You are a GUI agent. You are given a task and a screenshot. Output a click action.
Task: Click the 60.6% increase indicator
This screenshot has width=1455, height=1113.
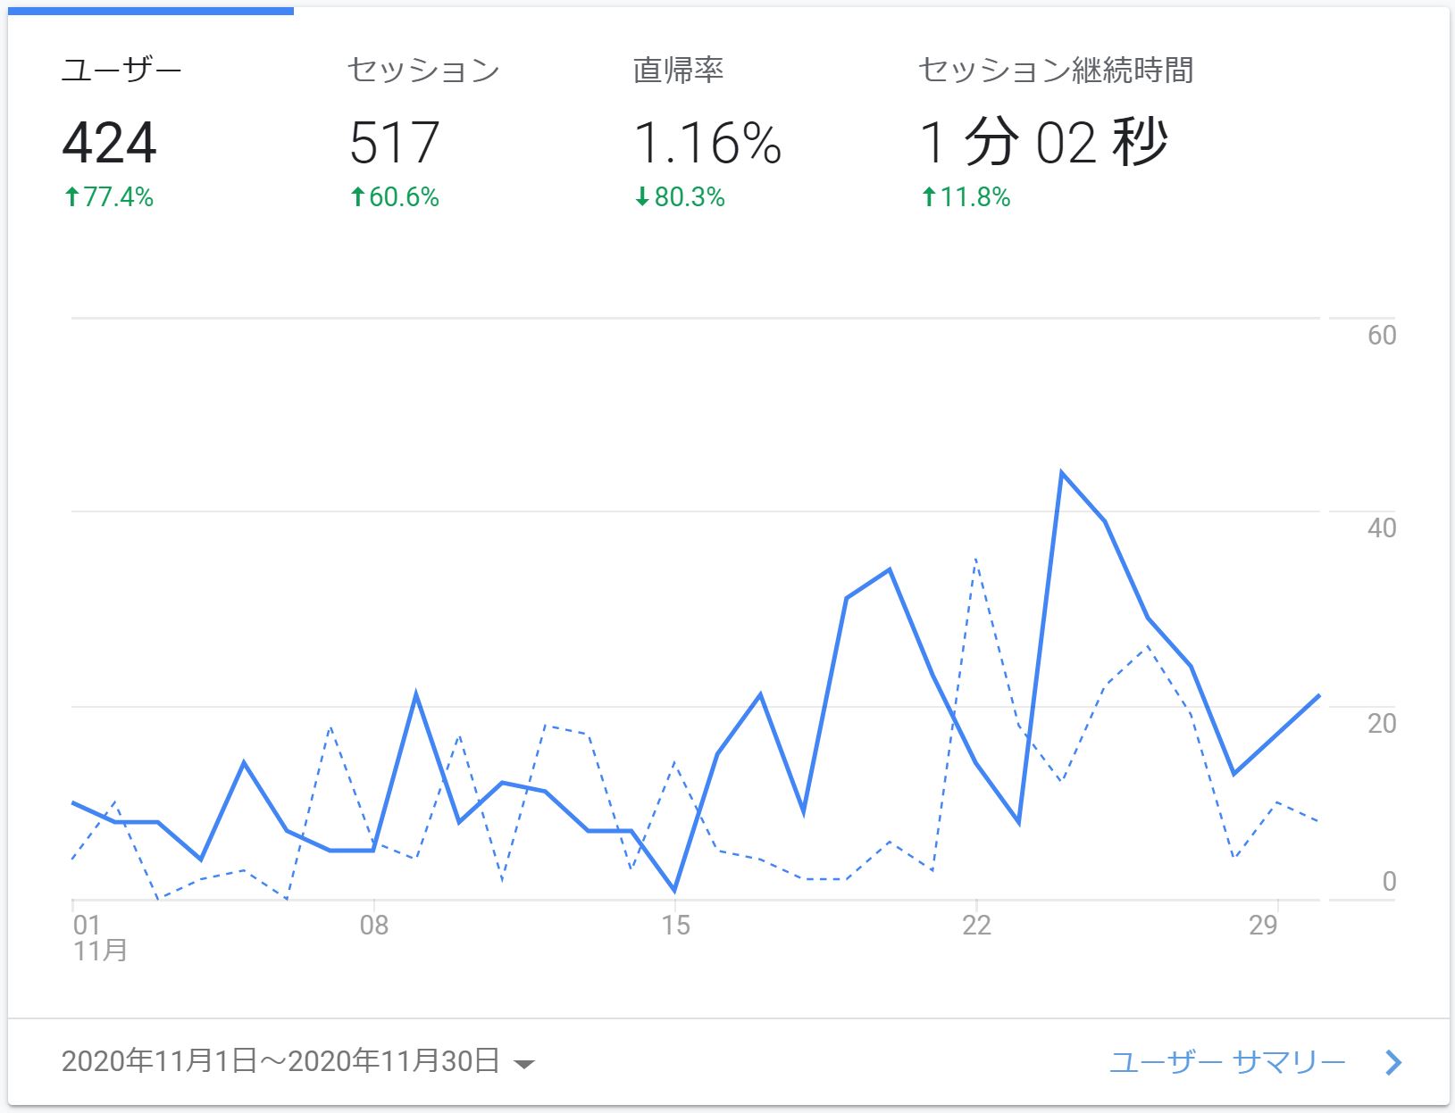pyautogui.click(x=394, y=197)
